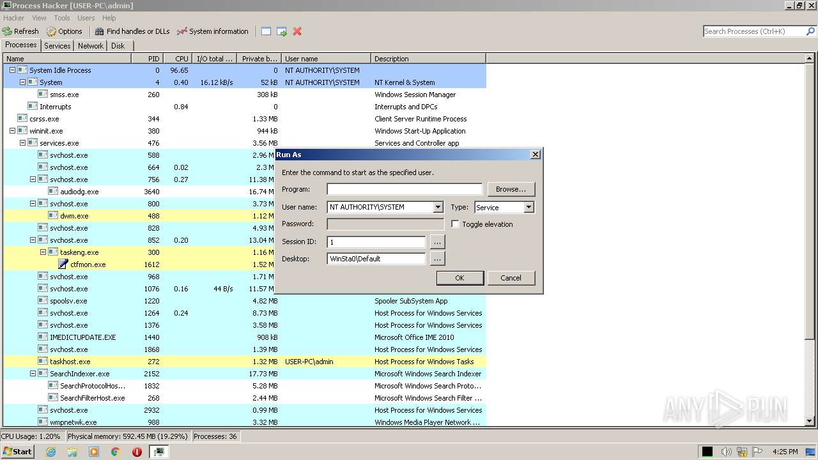Collapse the taskeng.exe tree node

pos(43,252)
